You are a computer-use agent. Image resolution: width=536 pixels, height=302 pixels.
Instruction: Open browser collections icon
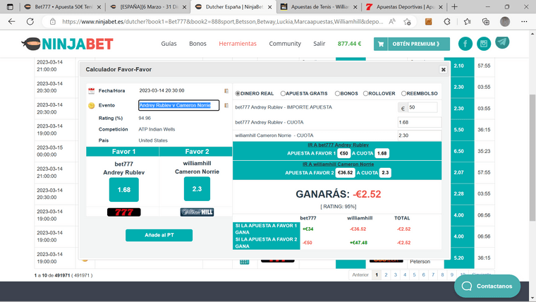click(486, 22)
